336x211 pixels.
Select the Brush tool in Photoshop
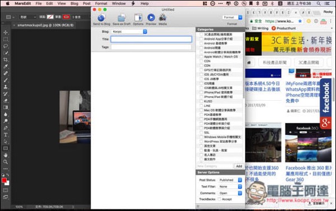point(6,80)
